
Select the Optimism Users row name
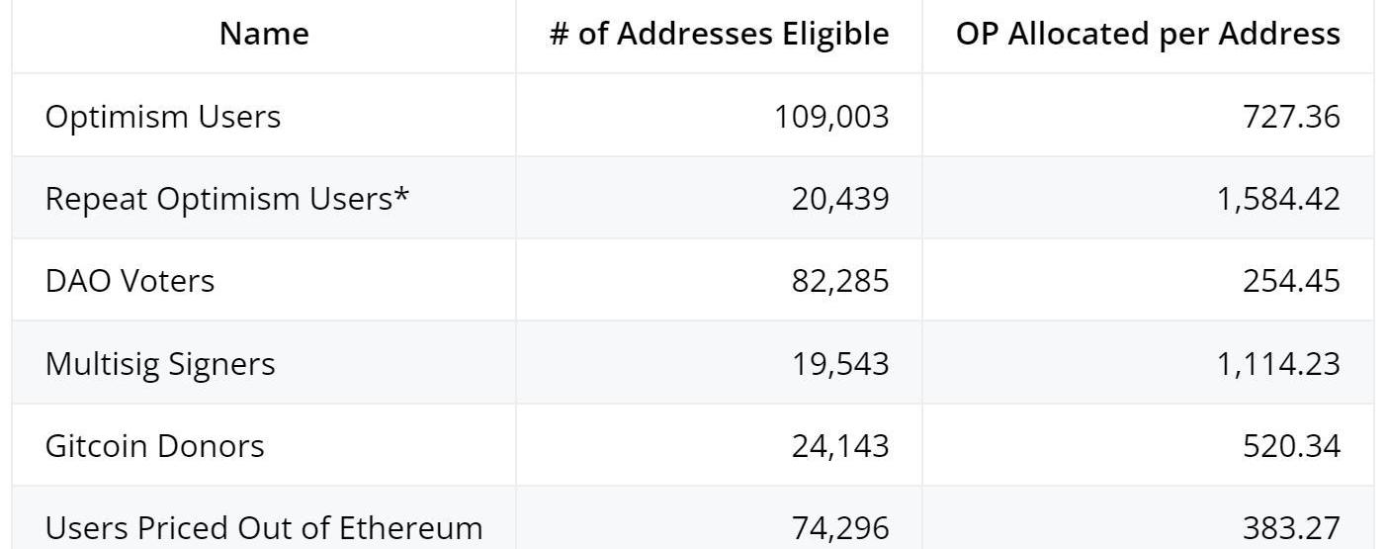point(163,117)
